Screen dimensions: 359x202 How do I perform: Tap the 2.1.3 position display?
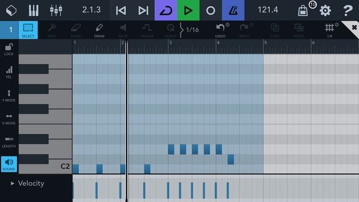click(91, 10)
